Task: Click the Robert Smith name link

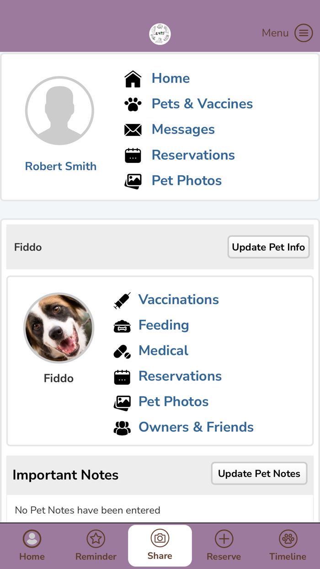Action: 60,166
